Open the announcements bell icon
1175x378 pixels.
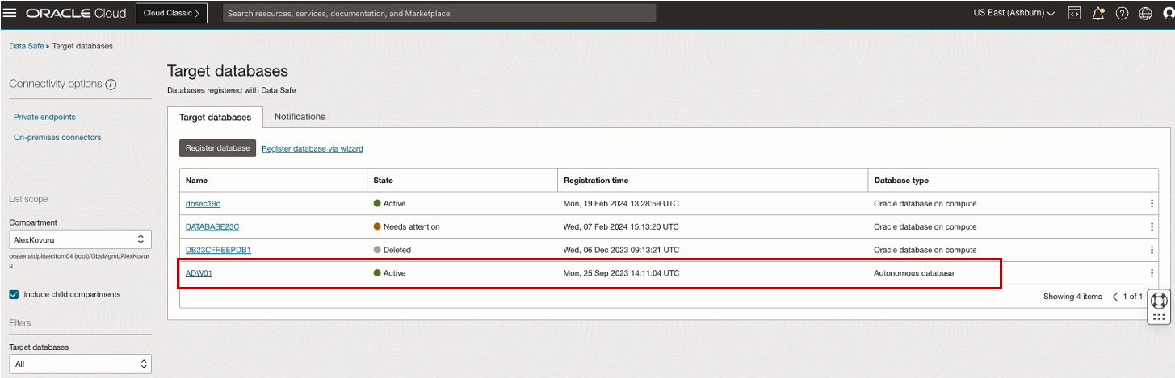coord(1098,13)
